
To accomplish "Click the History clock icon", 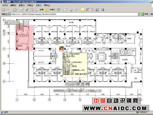I will pos(59,10).
